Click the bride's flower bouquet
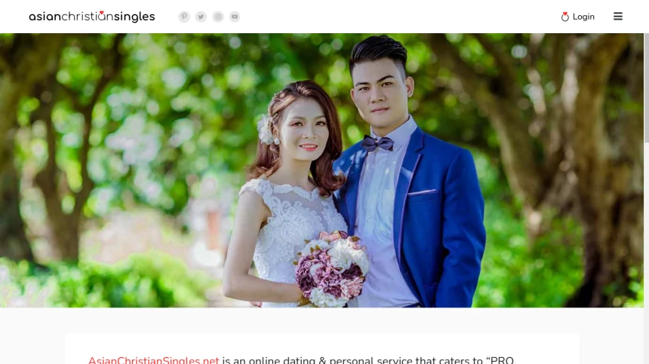The height and width of the screenshot is (364, 649). (331, 268)
